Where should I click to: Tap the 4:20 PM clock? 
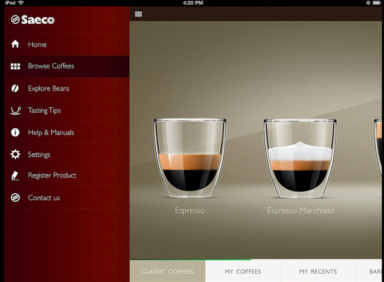click(x=193, y=3)
